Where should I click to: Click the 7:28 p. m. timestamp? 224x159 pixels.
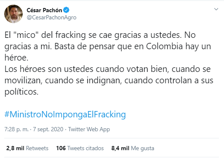pyautogui.click(x=16, y=129)
